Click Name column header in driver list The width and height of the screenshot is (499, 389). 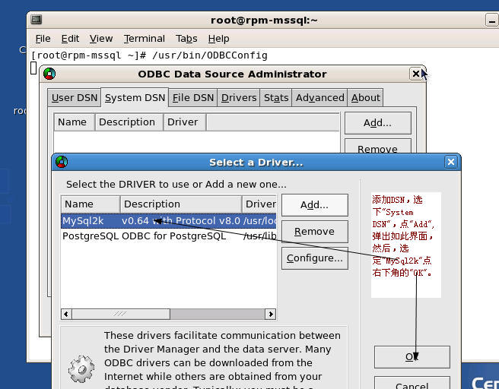91,204
